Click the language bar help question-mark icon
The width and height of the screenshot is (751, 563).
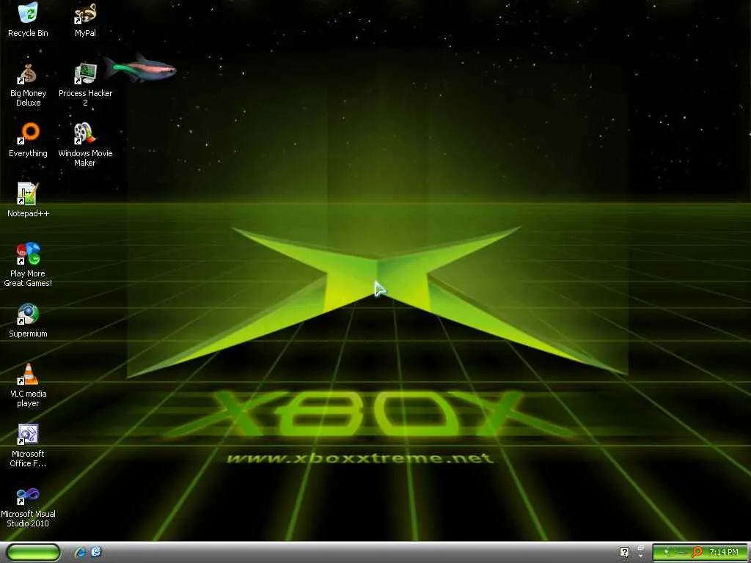(x=625, y=552)
